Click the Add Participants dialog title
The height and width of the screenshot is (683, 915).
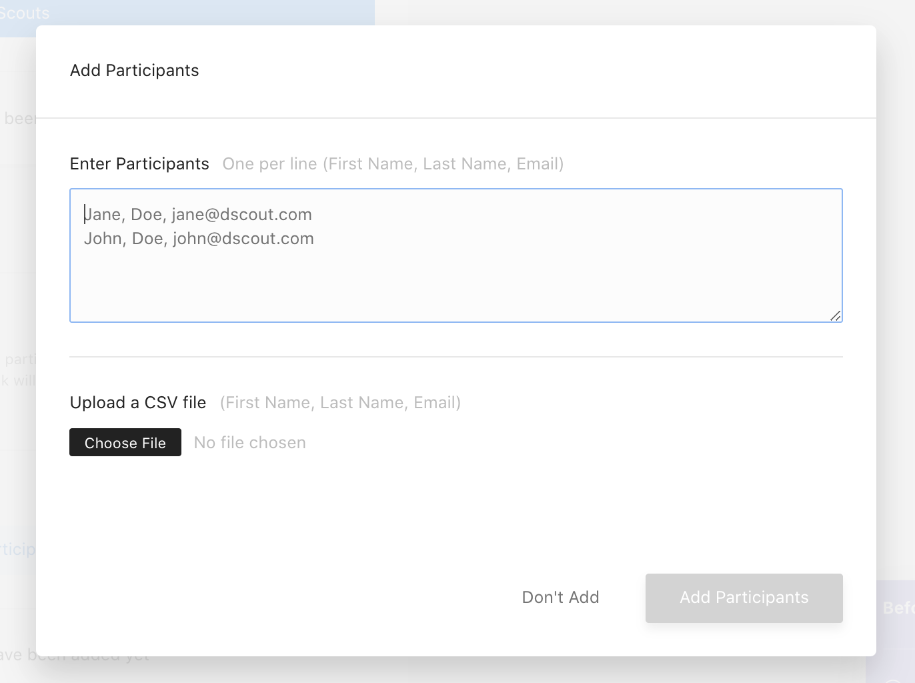pyautogui.click(x=135, y=71)
